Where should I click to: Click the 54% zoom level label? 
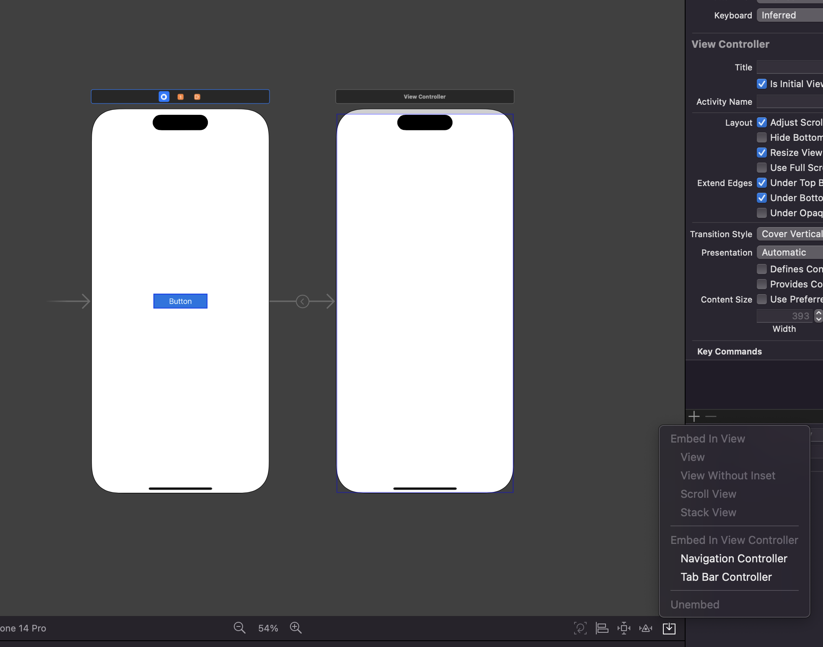coord(268,628)
